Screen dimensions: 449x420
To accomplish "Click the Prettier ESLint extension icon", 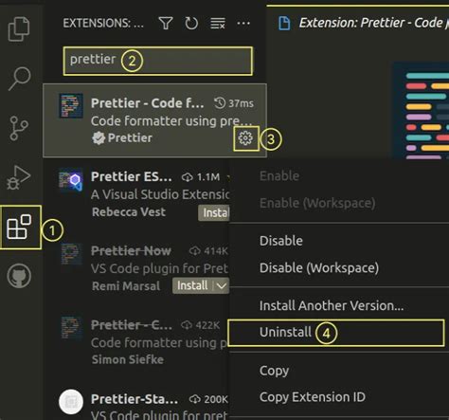I will 71,180.
